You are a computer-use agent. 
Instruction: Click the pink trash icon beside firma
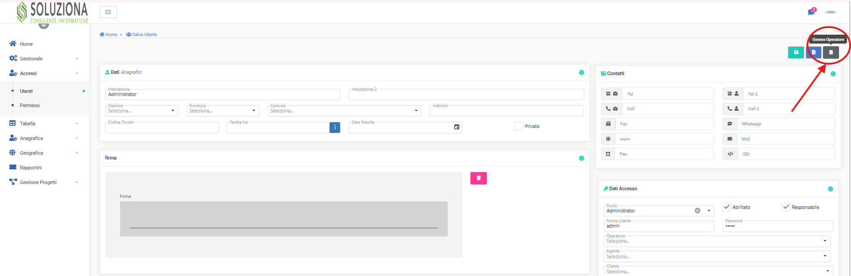coord(478,178)
